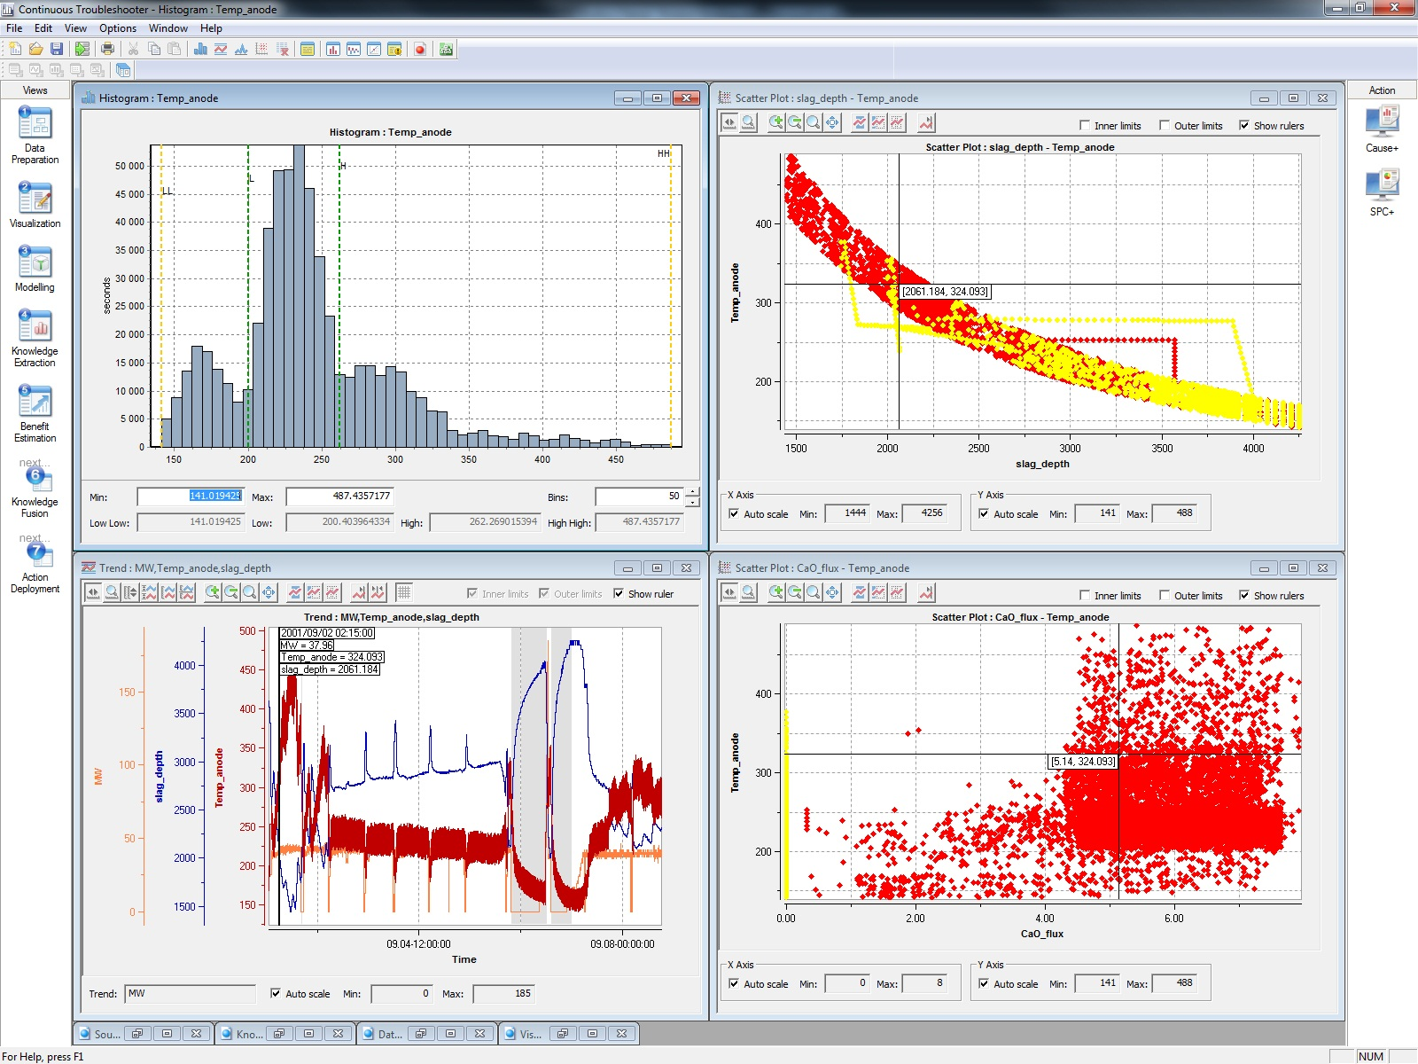Activate the Pan tool in the CaO_flux scatter plot
The image size is (1418, 1064).
(x=831, y=594)
